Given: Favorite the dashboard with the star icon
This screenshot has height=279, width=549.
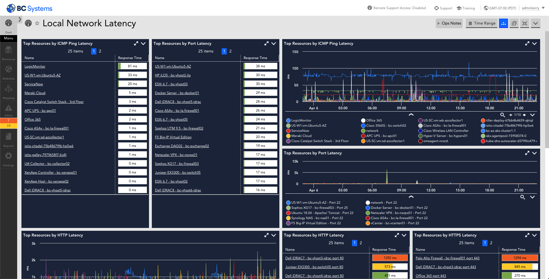Looking at the screenshot, I should click(x=37, y=23).
